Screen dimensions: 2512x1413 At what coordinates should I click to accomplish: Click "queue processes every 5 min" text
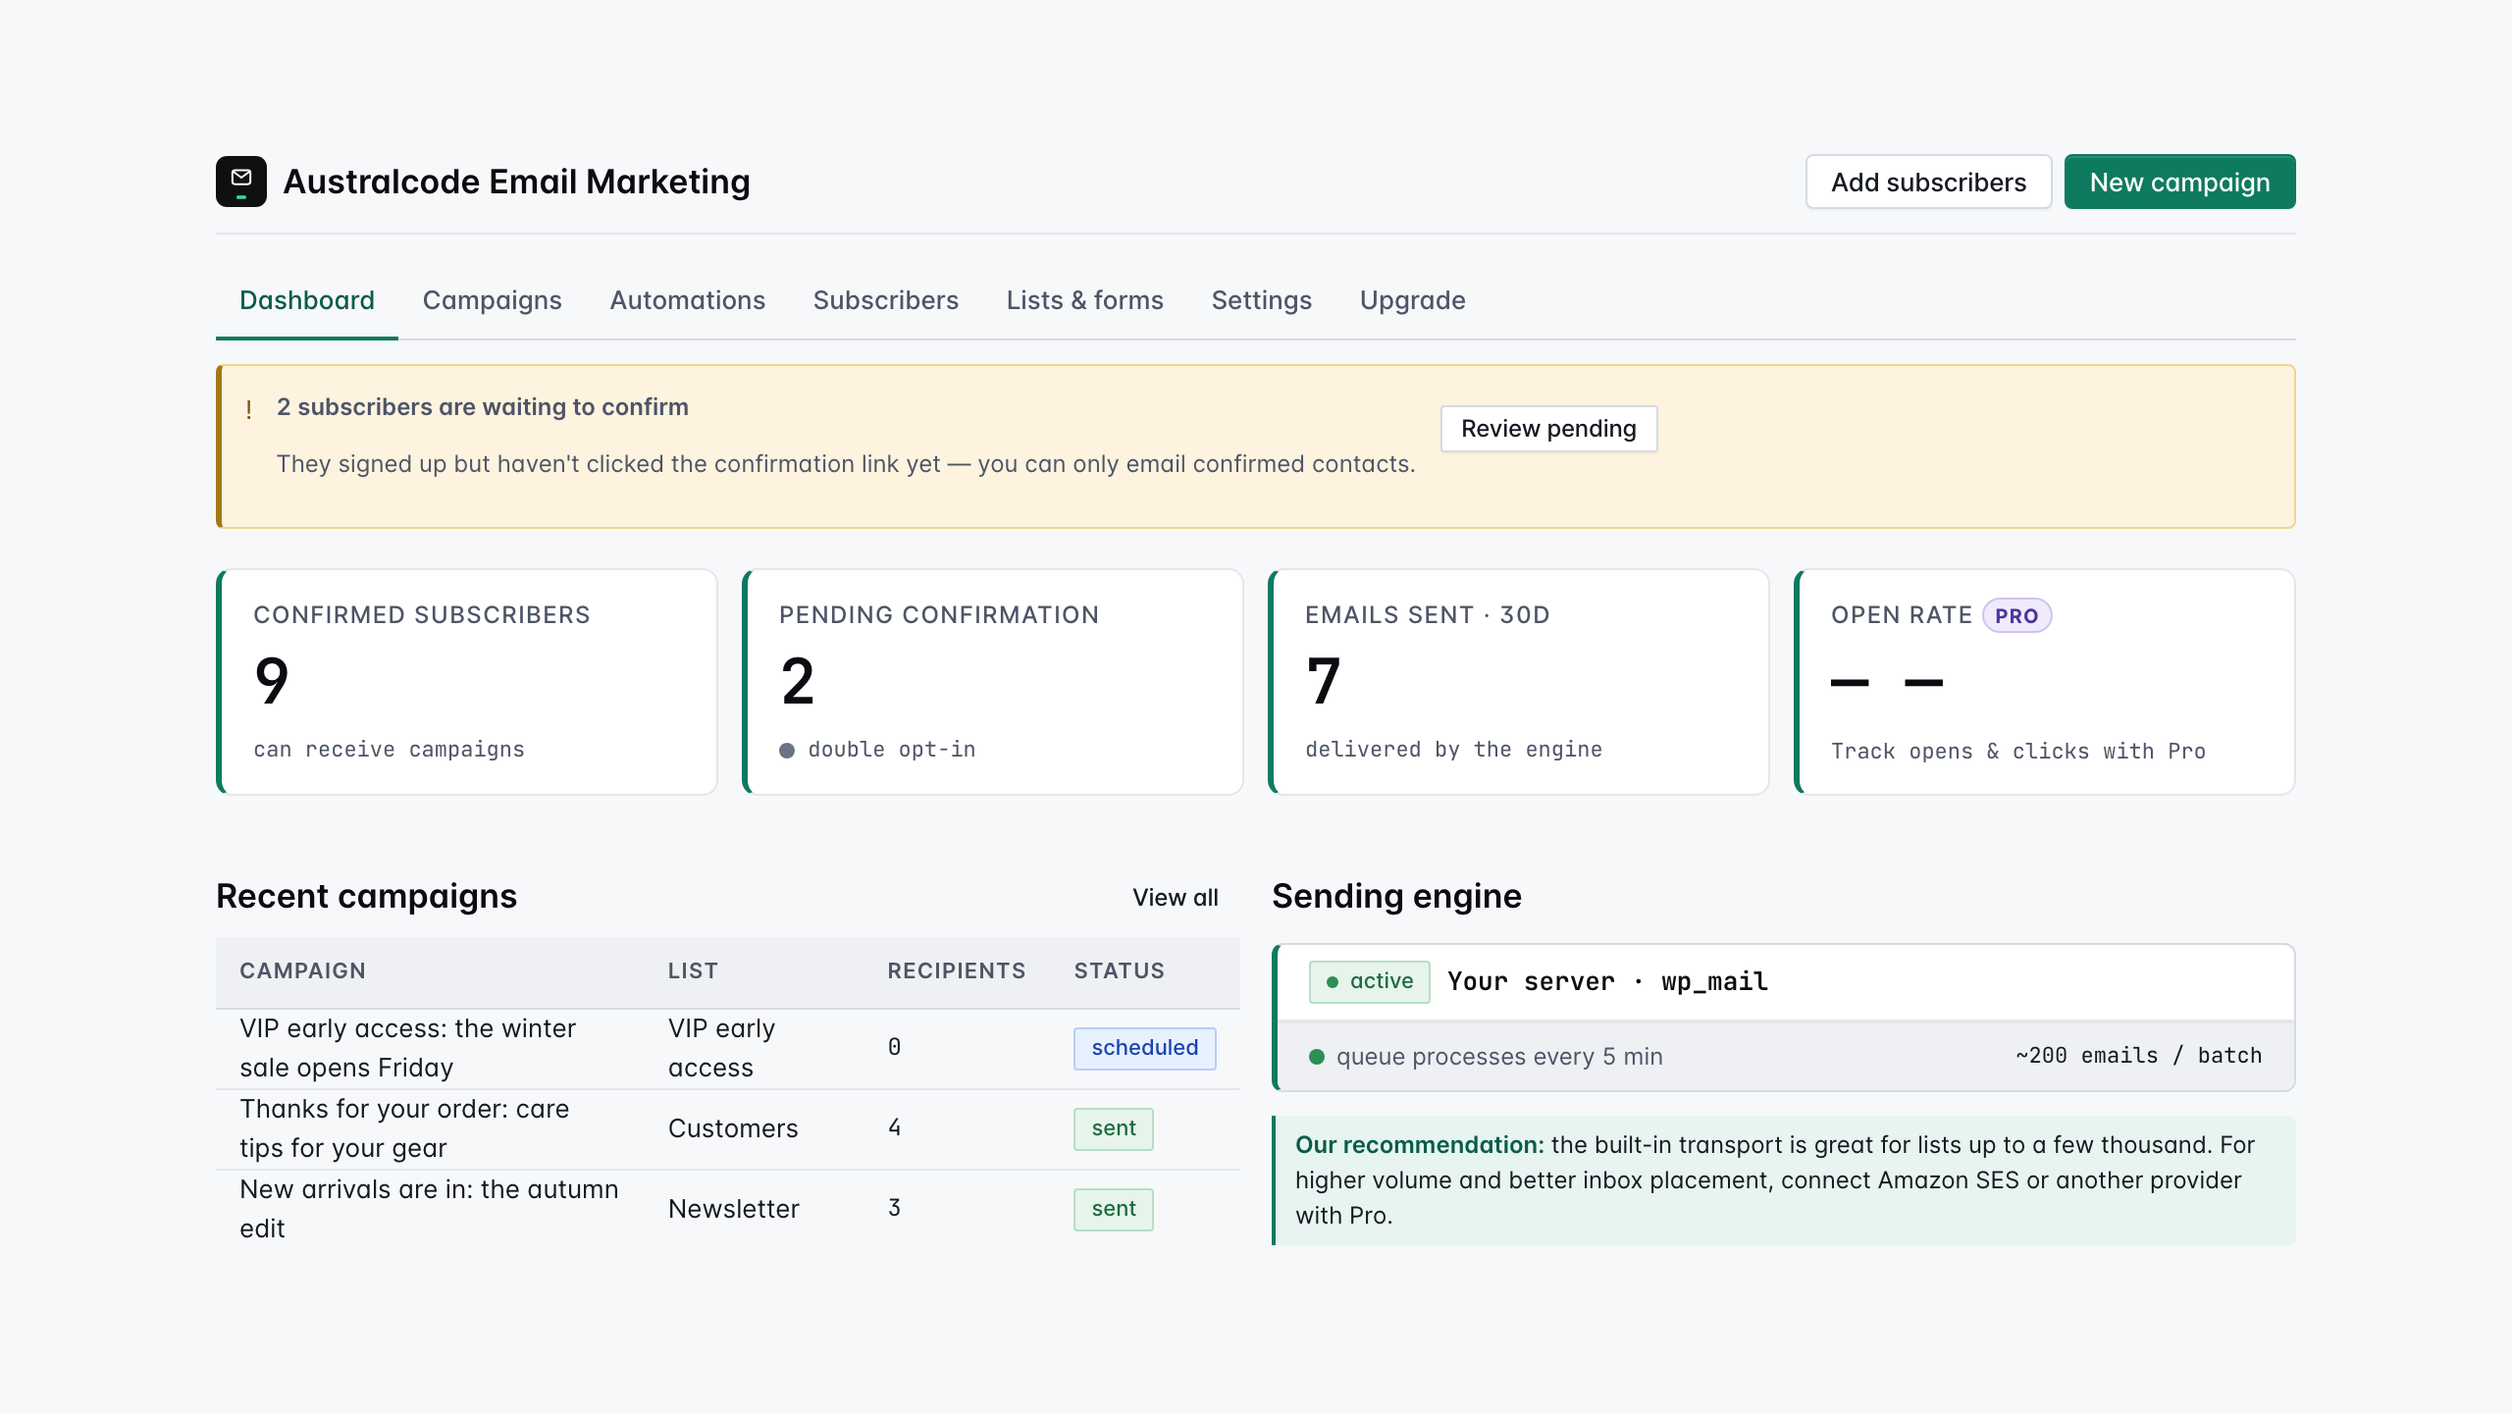[1499, 1057]
